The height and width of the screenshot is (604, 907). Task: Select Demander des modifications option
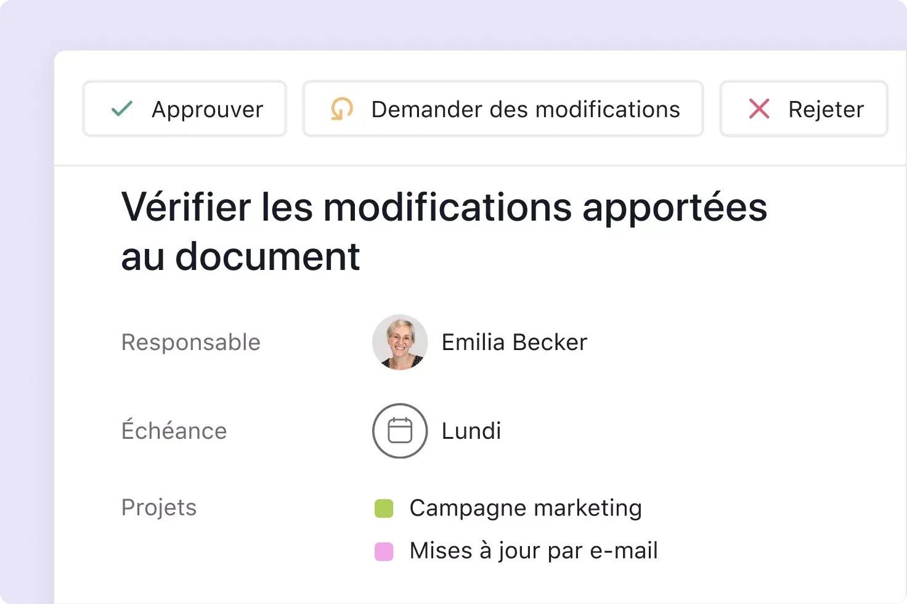pyautogui.click(x=503, y=108)
